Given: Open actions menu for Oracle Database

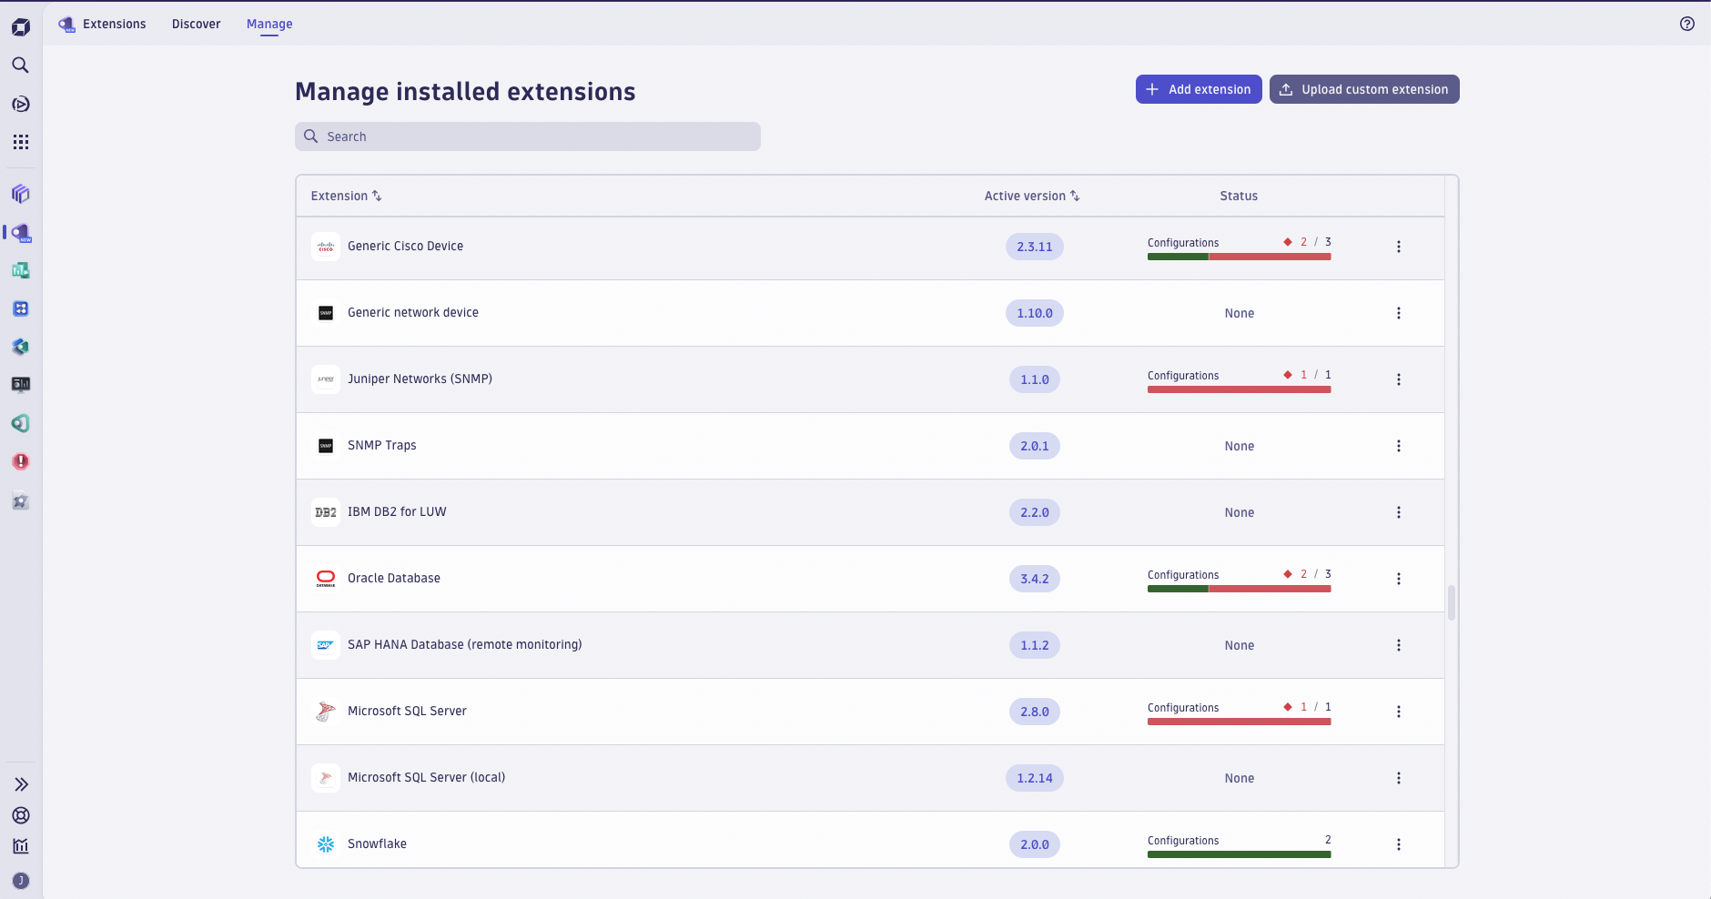Looking at the screenshot, I should point(1399,579).
